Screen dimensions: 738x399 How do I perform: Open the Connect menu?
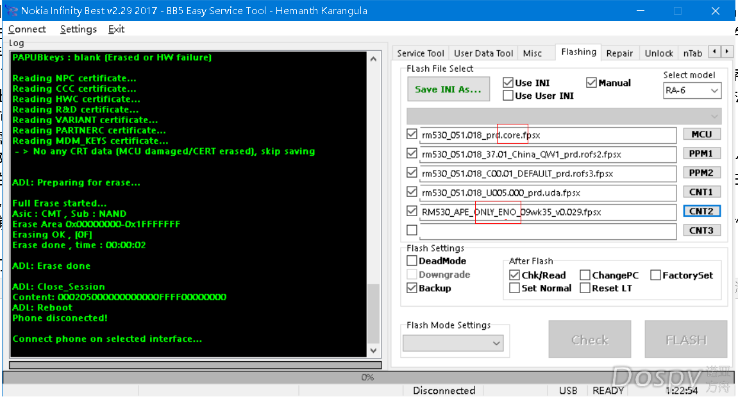tap(28, 30)
